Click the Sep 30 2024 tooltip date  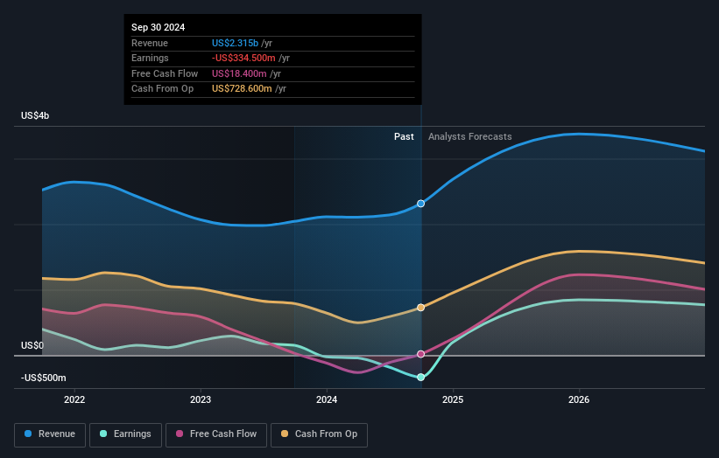click(x=159, y=27)
